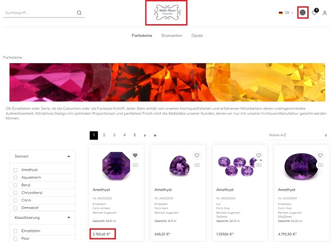Jump to last page with double arrow
Image resolution: width=335 pixels, height=242 pixels.
[155, 135]
